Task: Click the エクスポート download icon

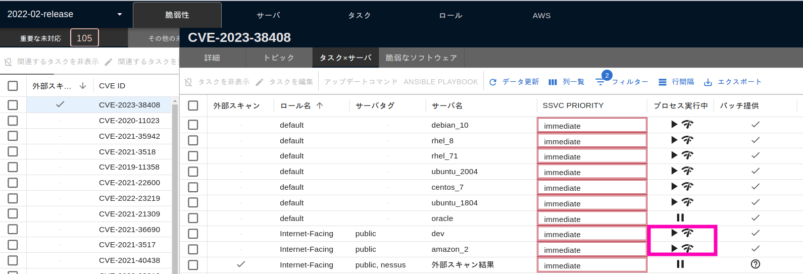Action: click(x=708, y=82)
